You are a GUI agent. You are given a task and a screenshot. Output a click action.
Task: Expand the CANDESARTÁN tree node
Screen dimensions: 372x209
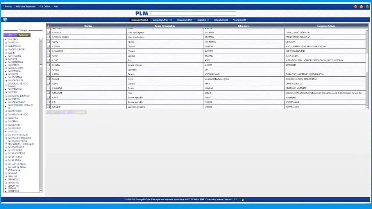pyautogui.click(x=6, y=46)
